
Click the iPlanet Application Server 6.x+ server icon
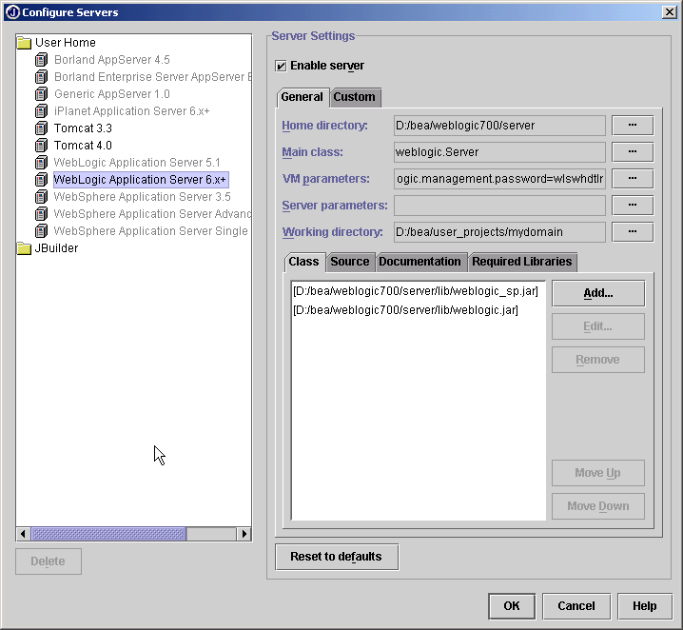(x=42, y=111)
